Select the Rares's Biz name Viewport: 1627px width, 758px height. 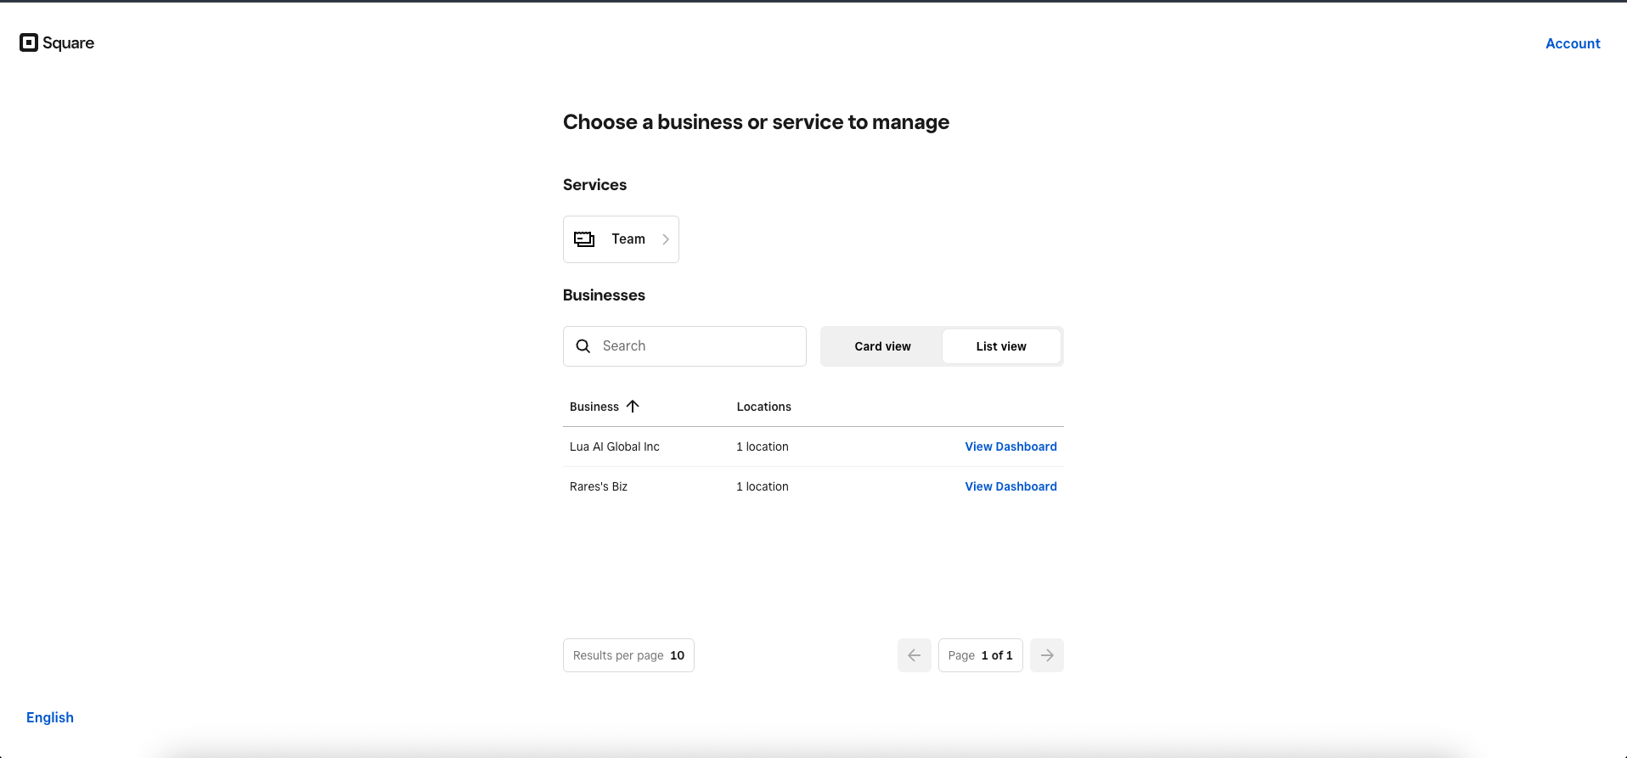click(x=599, y=486)
